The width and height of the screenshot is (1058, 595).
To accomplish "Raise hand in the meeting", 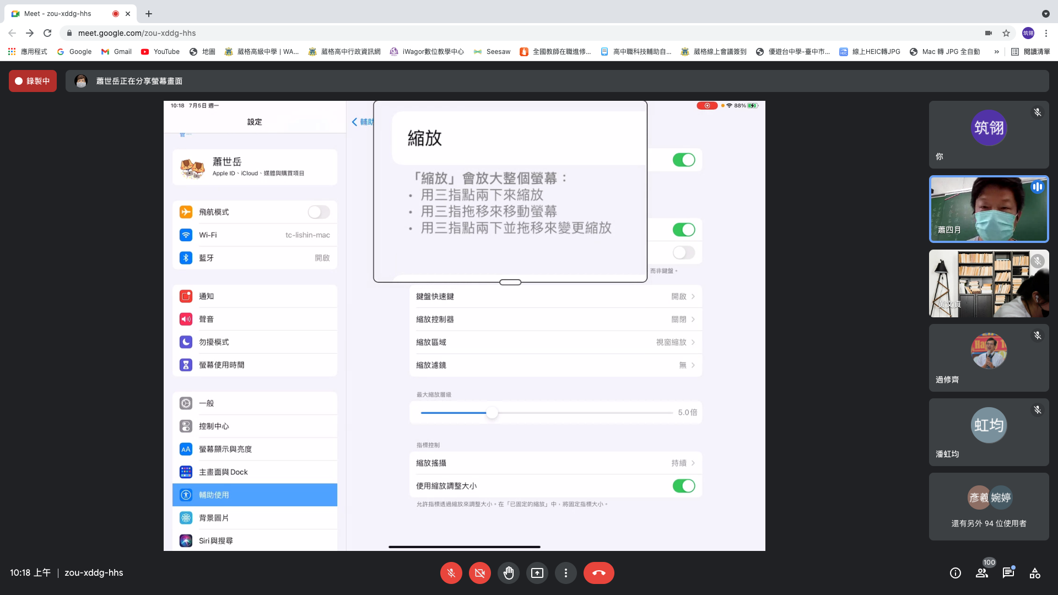I will click(x=508, y=573).
